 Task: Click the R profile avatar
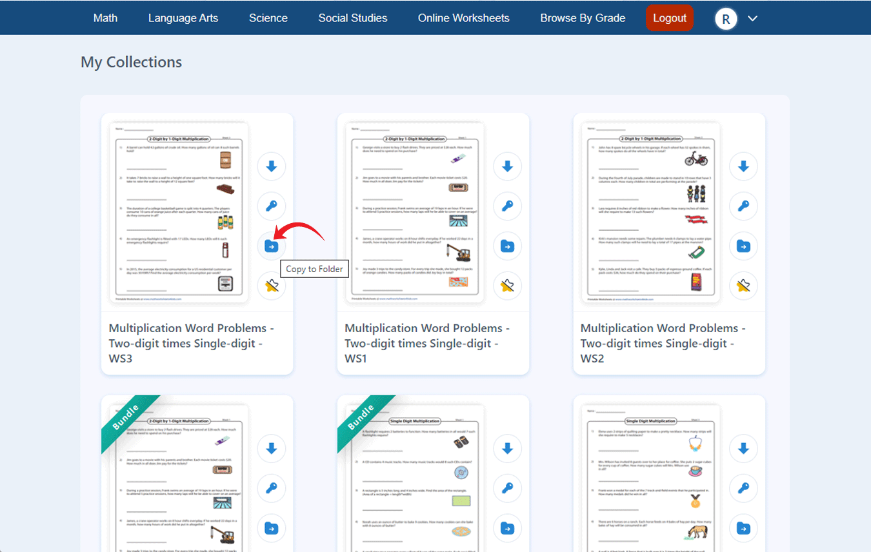726,19
